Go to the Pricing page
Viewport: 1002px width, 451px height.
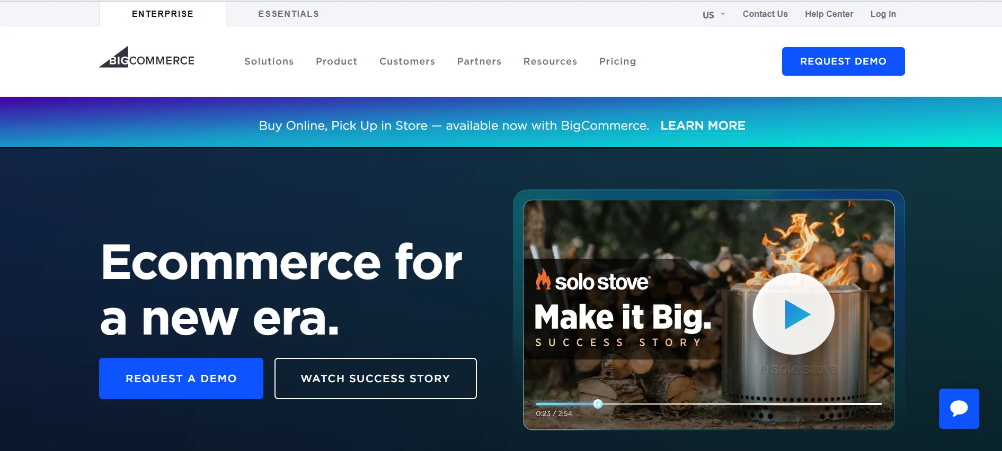(617, 61)
